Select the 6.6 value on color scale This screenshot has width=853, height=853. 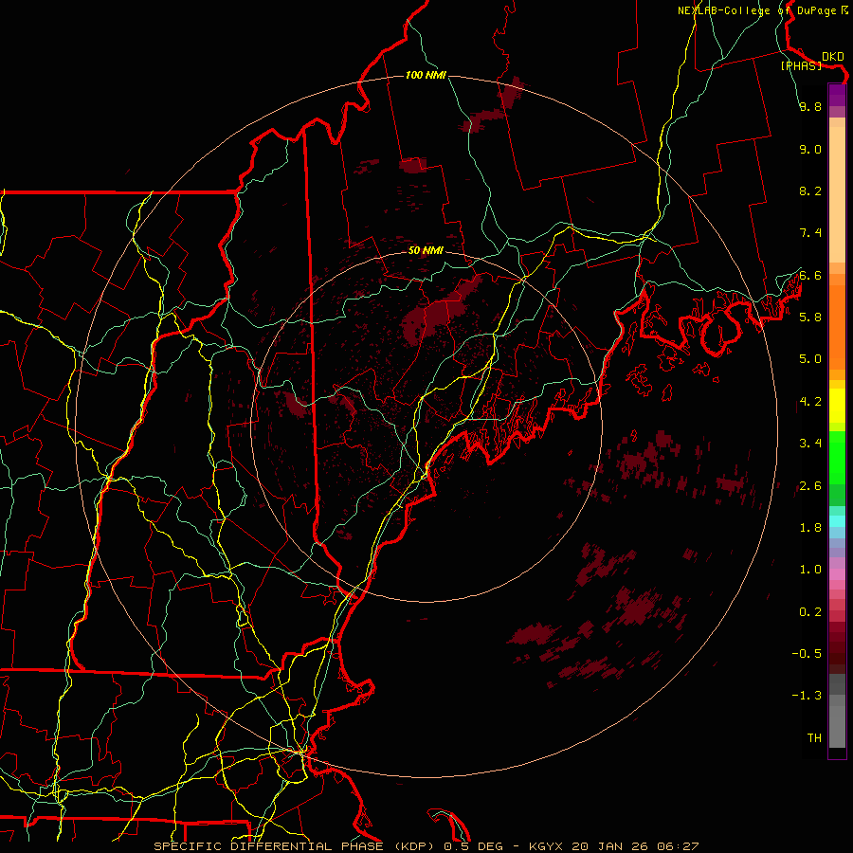coord(810,275)
